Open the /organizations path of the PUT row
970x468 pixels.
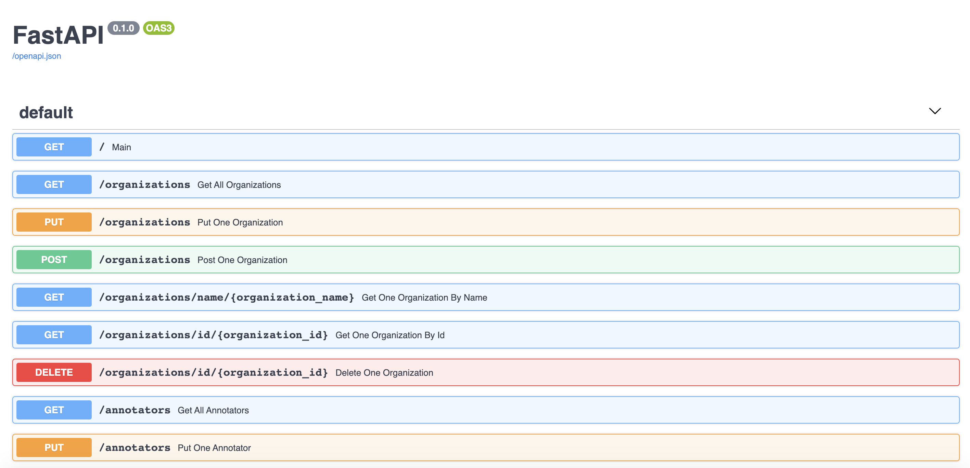[144, 222]
